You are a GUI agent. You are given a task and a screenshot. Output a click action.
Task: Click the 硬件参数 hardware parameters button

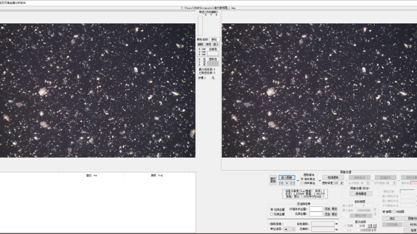pos(273,180)
